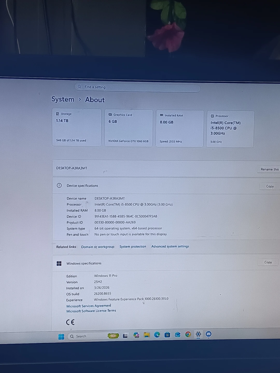Click the Windows Start button
Screen dimensions: 280x373
(x=61, y=336)
